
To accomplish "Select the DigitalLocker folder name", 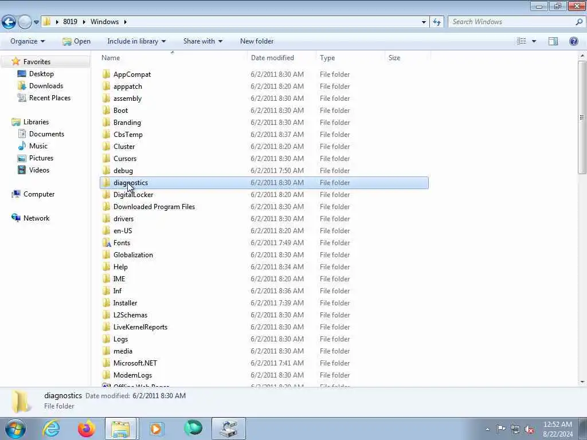I will (133, 195).
